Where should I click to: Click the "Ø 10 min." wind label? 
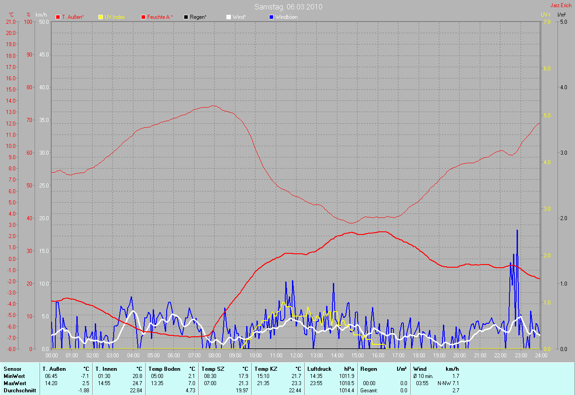click(x=423, y=376)
